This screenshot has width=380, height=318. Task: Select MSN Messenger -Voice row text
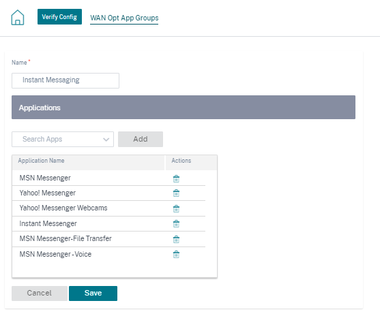point(55,255)
